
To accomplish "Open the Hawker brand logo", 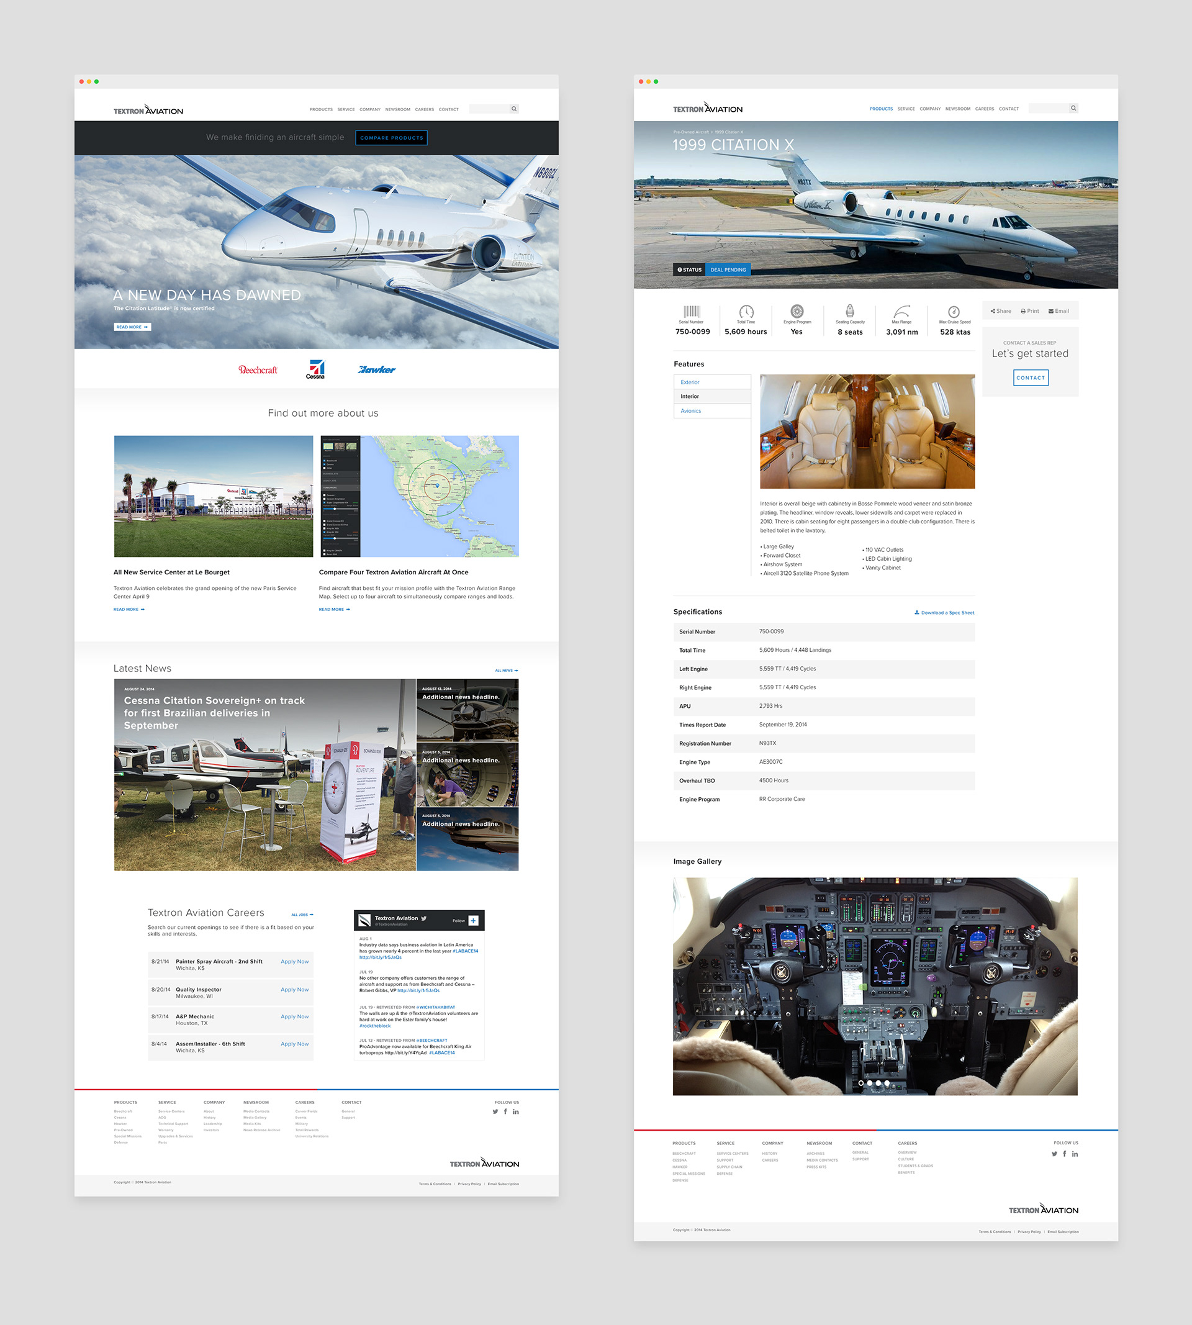I will 377,370.
